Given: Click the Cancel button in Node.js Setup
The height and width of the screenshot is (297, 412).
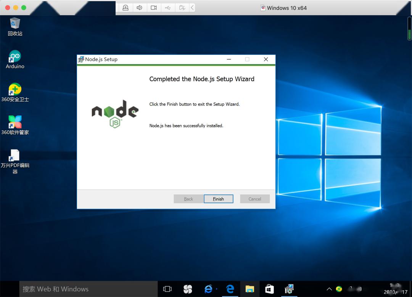Looking at the screenshot, I should (x=254, y=199).
